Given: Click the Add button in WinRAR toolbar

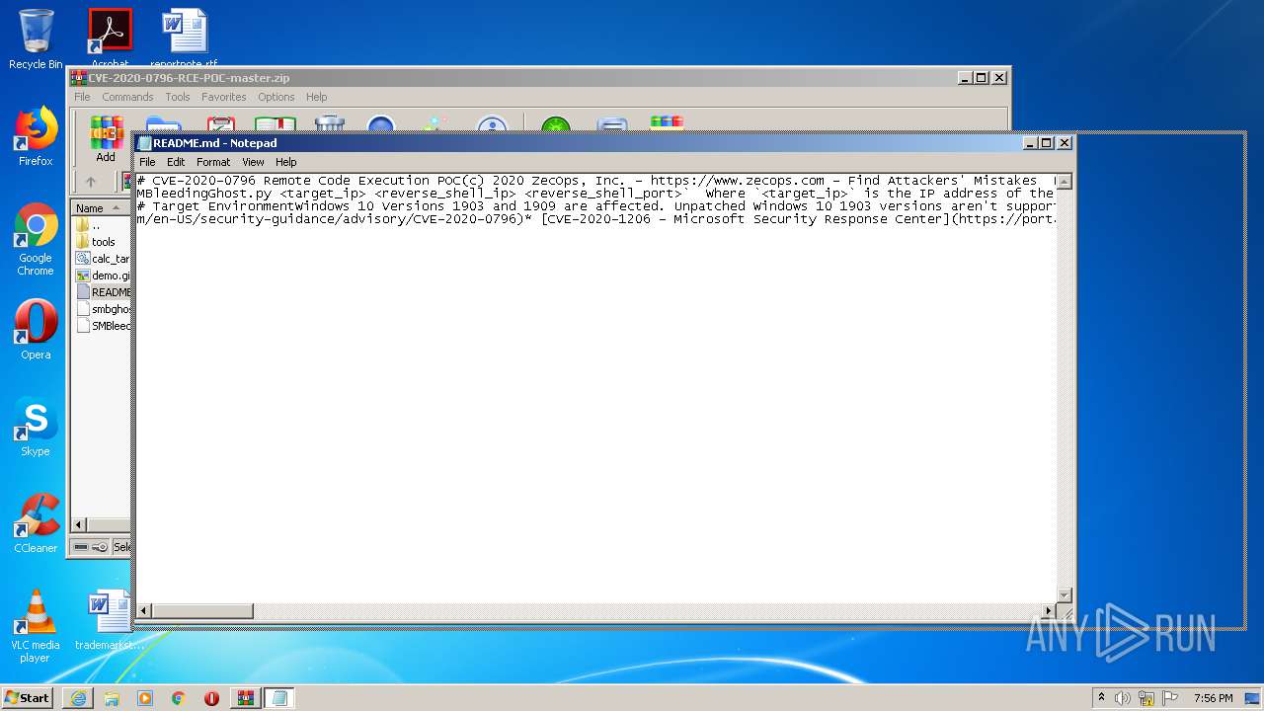Looking at the screenshot, I should click(106, 138).
